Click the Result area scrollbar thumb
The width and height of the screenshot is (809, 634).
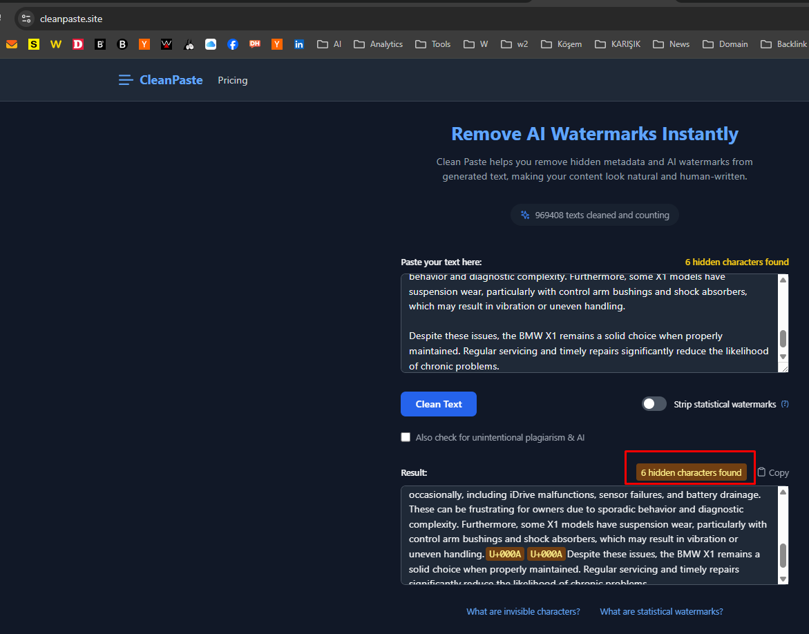pos(783,555)
